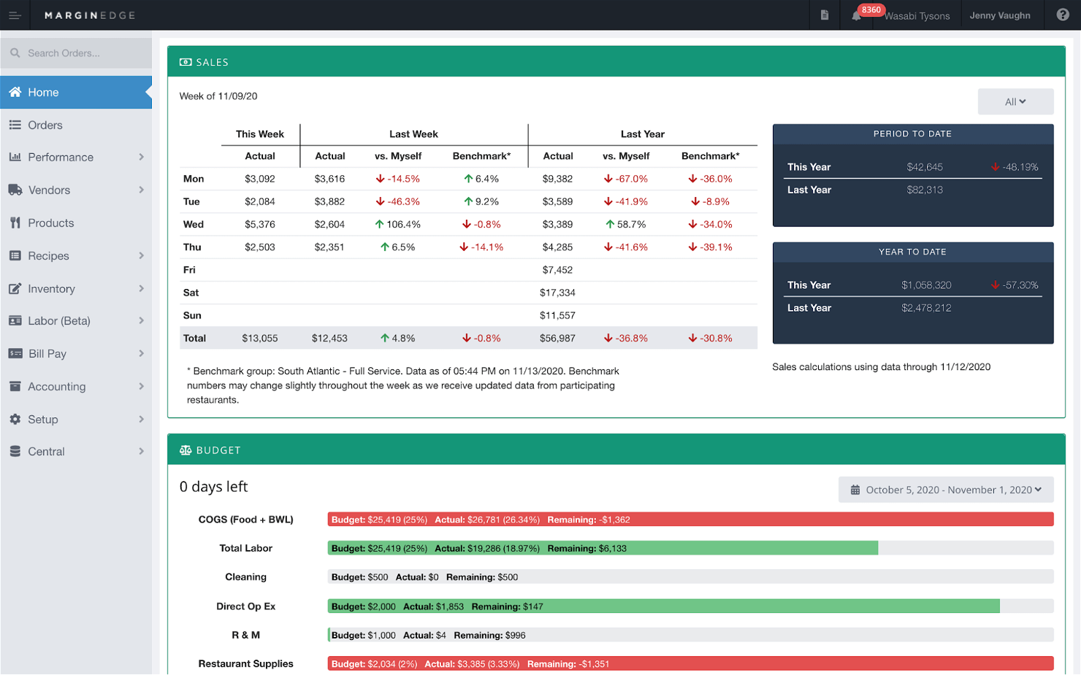
Task: Open Setup using the gear icon
Action: pos(15,419)
